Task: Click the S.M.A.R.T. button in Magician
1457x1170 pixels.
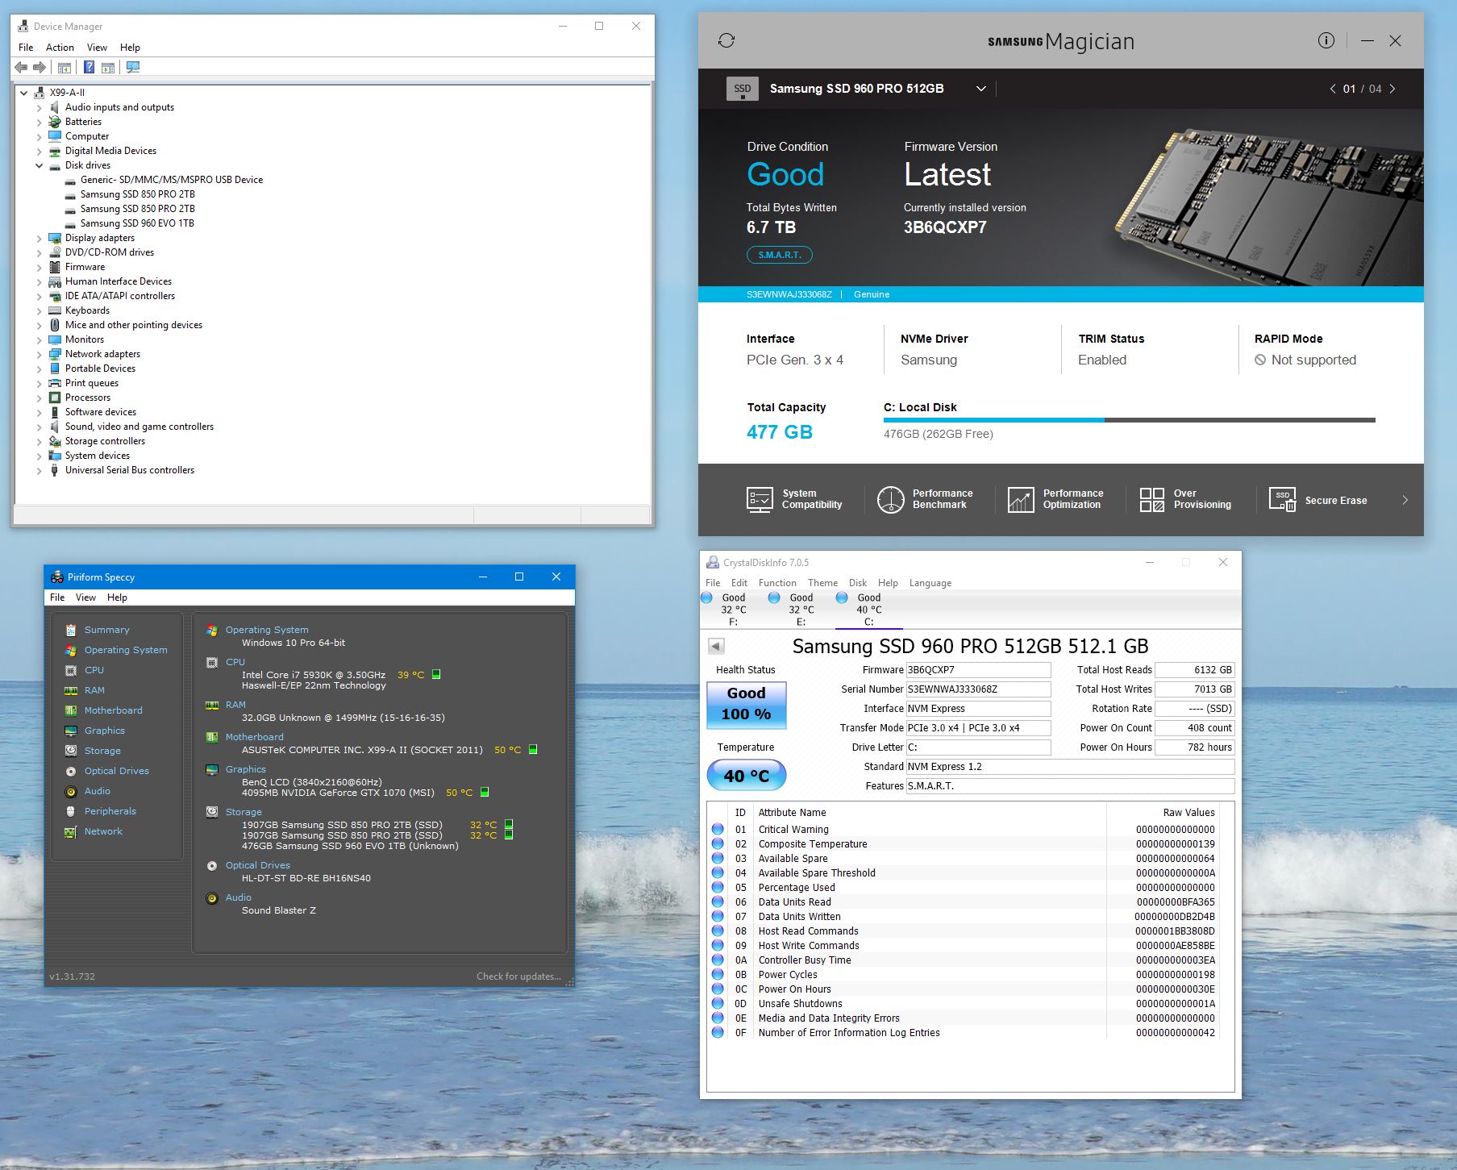Action: (780, 255)
